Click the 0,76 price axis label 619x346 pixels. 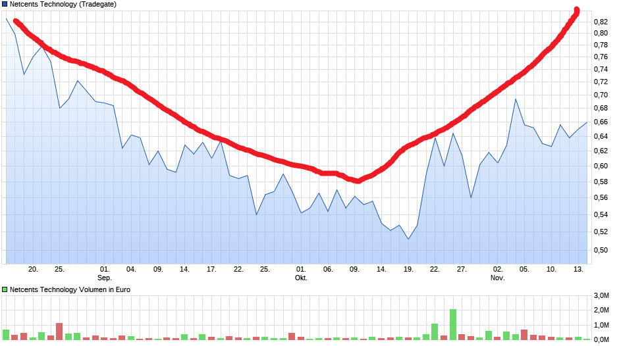tap(601, 57)
